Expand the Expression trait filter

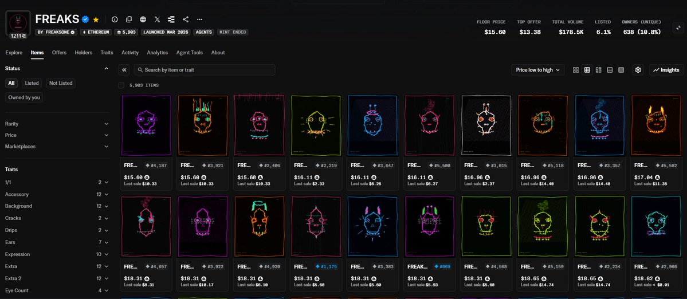coord(57,254)
